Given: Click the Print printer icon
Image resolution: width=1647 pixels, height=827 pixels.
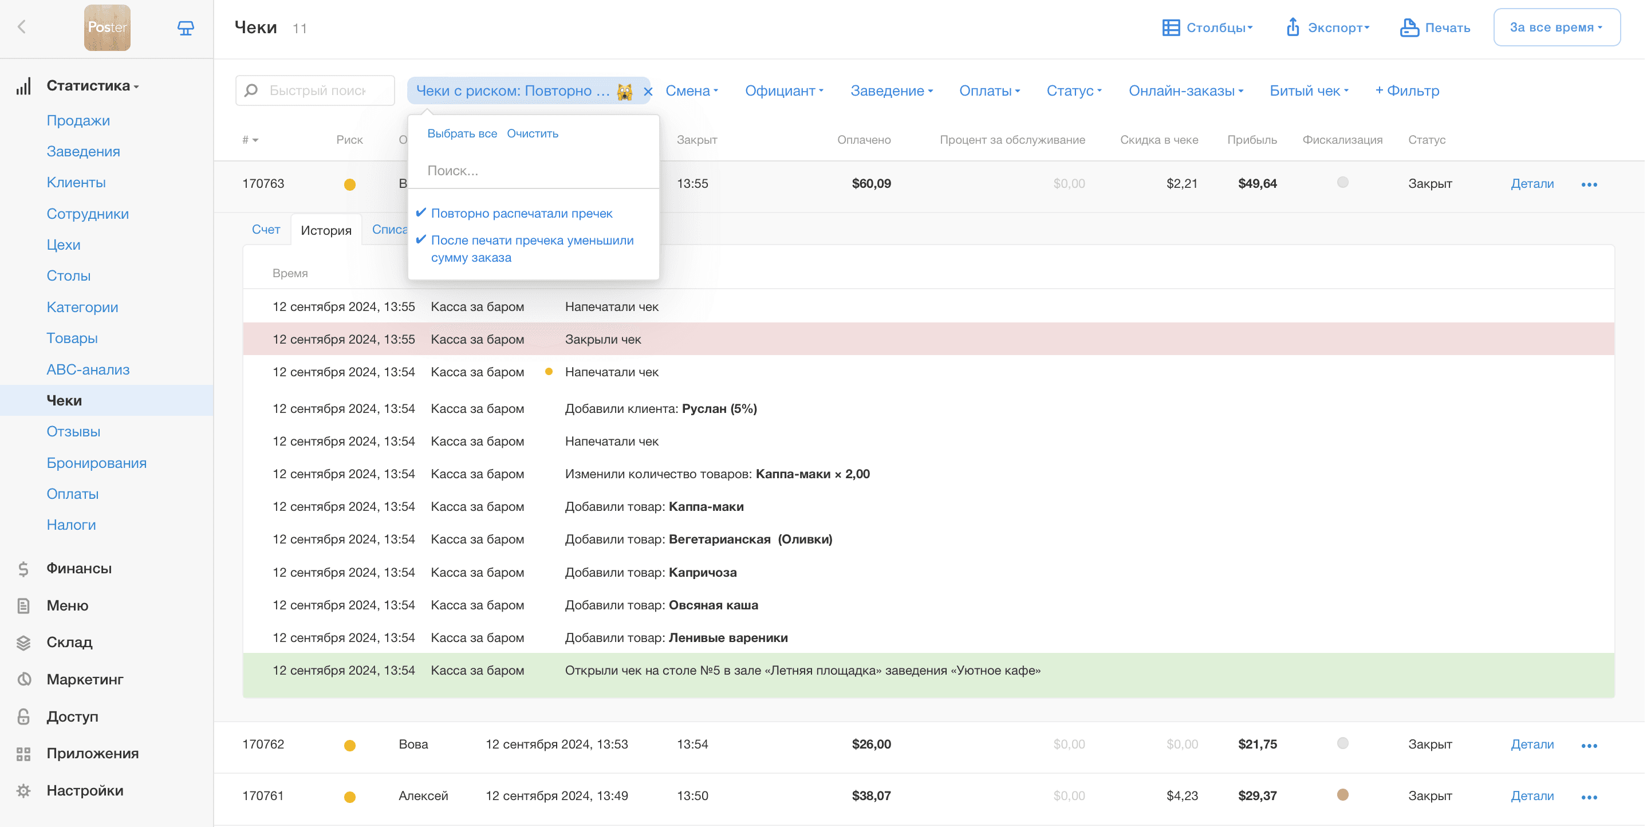Looking at the screenshot, I should (x=1409, y=27).
